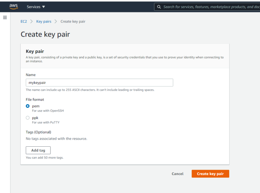Image resolution: width=260 pixels, height=193 pixels.
Task: Go to EC2 breadcrumb link
Action: click(24, 21)
